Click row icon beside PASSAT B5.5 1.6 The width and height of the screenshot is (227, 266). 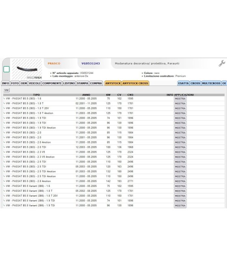click(4, 99)
